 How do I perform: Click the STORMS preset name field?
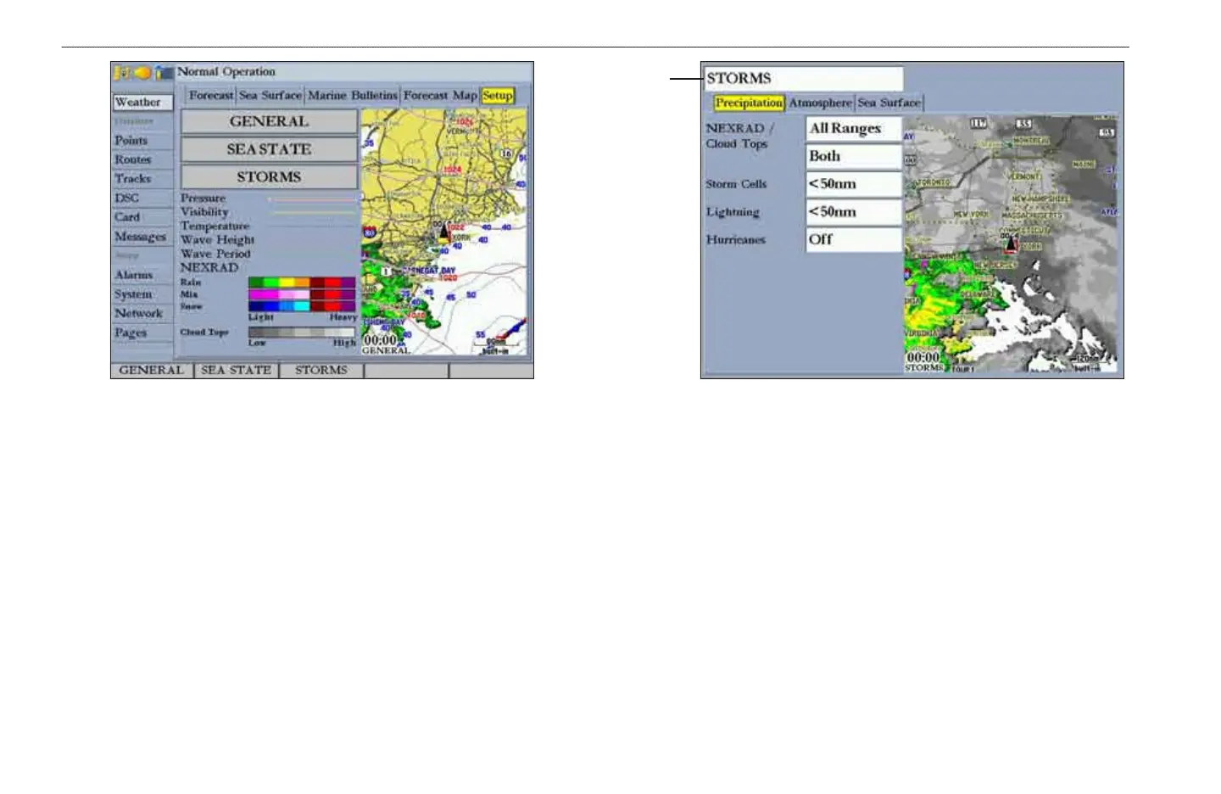pos(802,79)
